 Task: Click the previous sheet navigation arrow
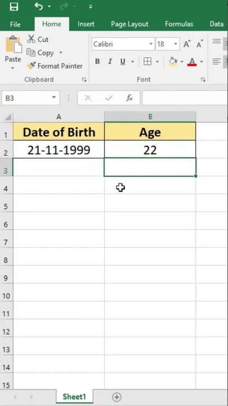[x=15, y=397]
